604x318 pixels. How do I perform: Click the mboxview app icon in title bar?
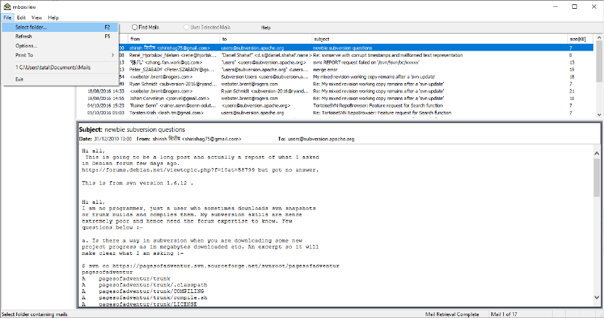tap(7, 6)
